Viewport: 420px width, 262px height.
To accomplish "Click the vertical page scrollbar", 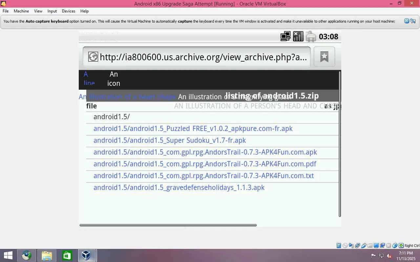I will (340, 143).
